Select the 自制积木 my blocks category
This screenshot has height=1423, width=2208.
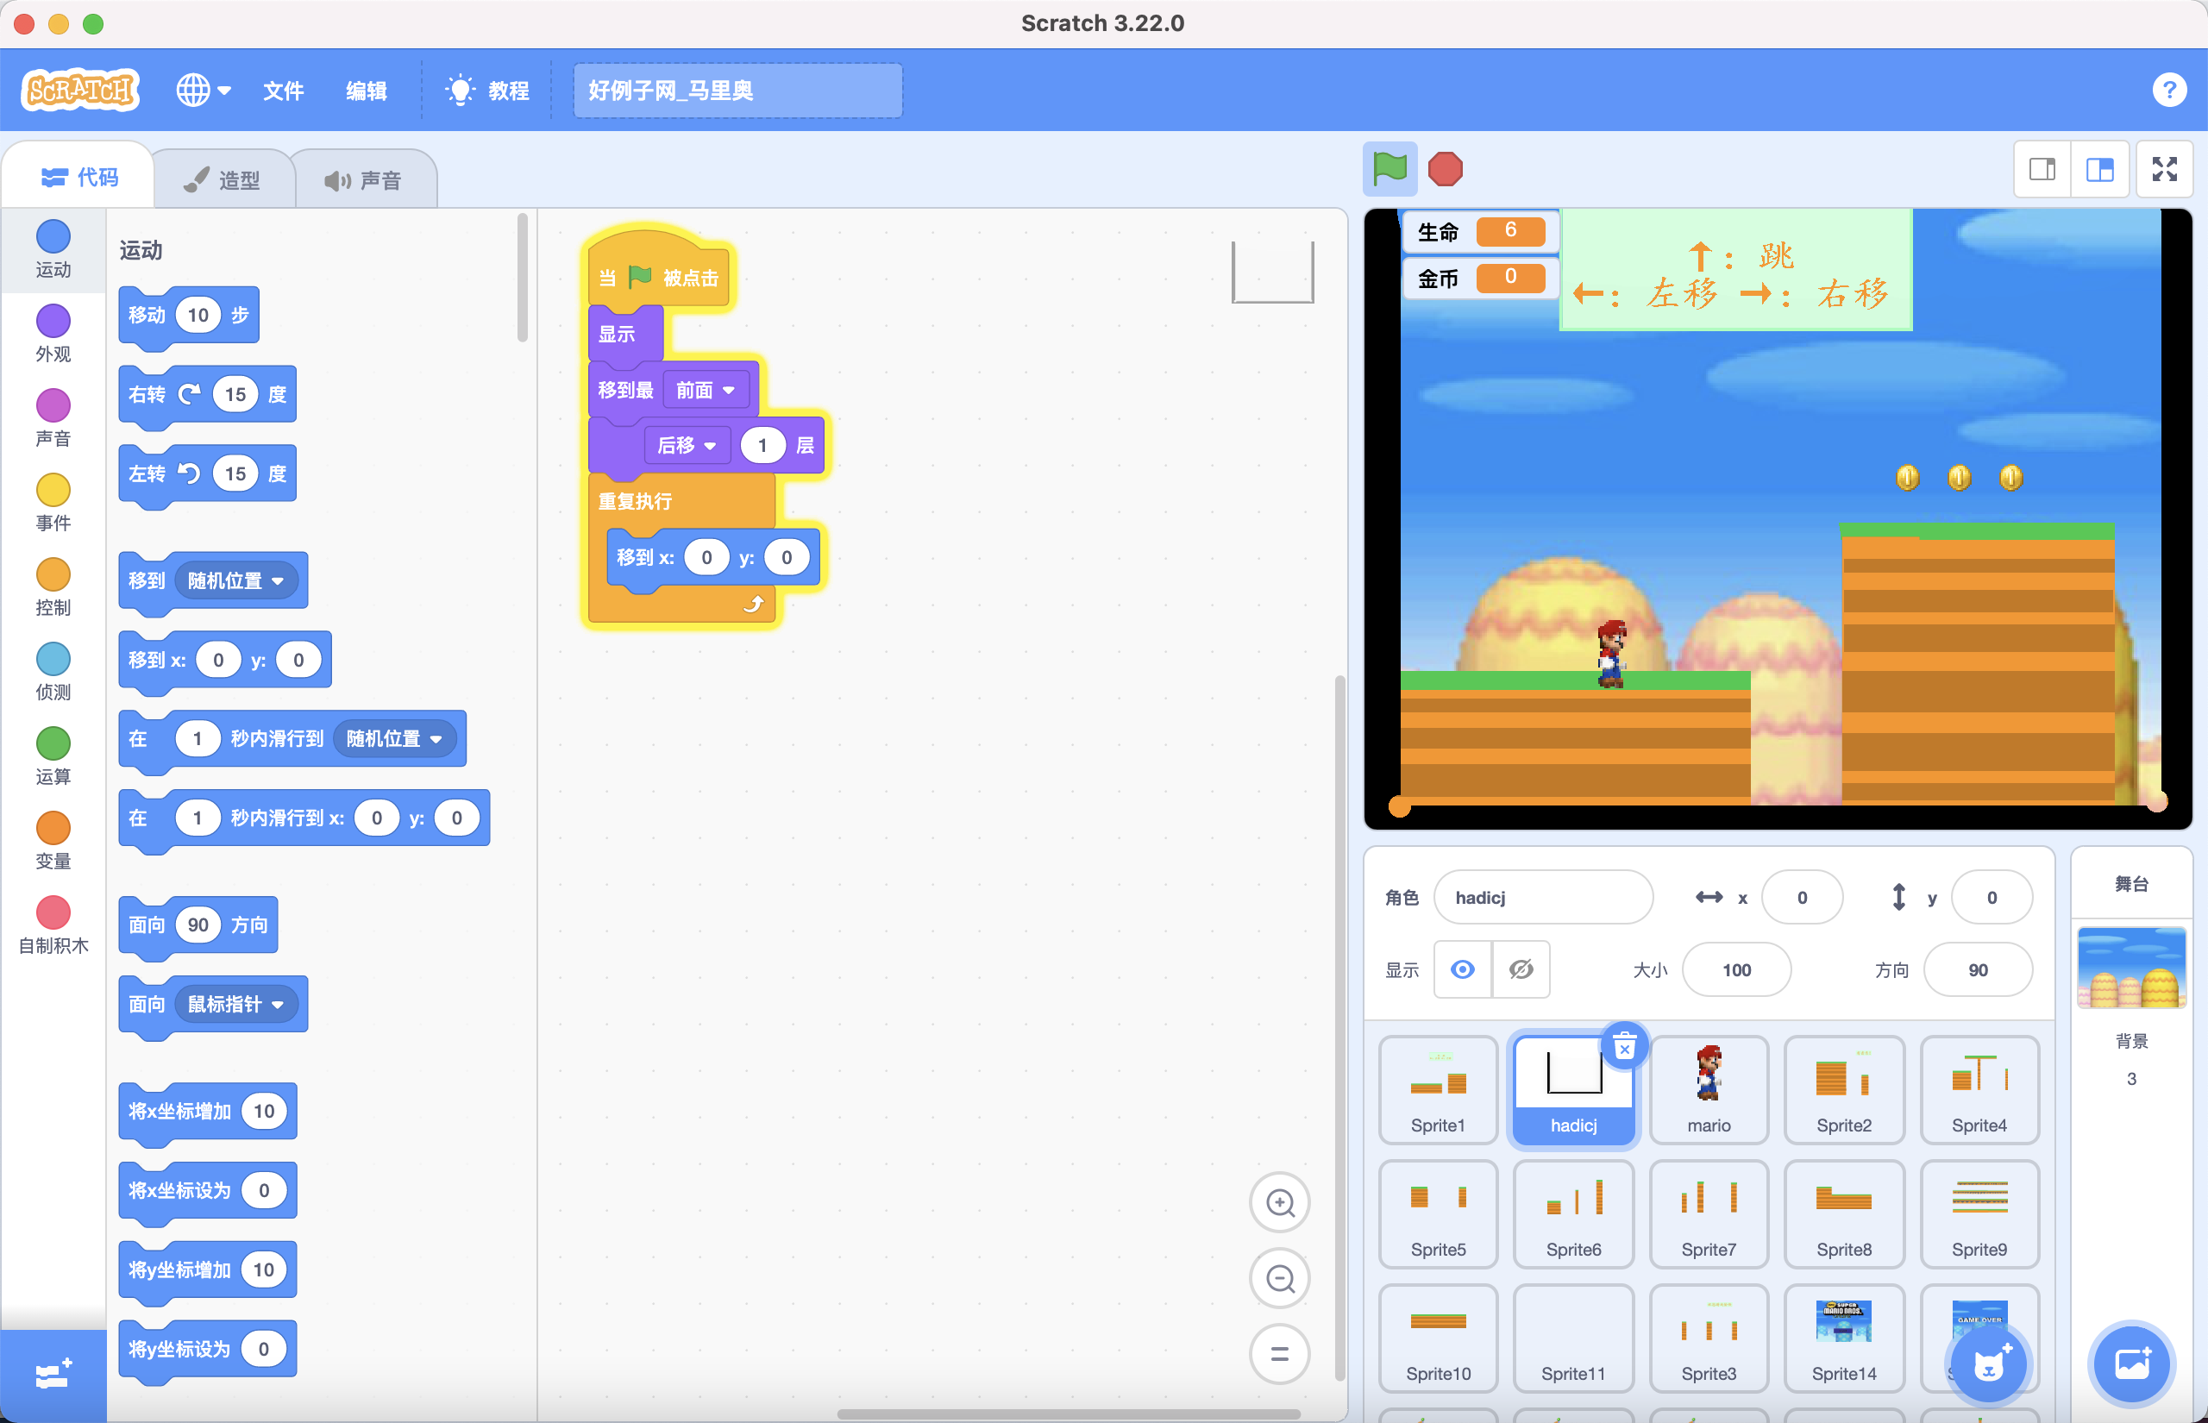[x=53, y=925]
